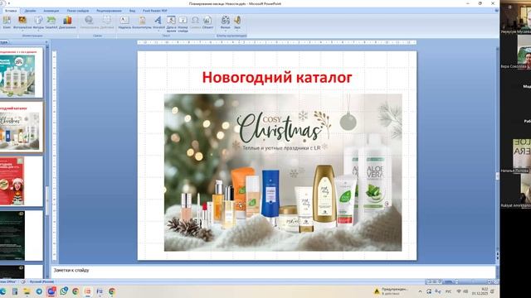This screenshot has height=298, width=531.
Task: Open the Показ слайдов tab
Action: 78,11
